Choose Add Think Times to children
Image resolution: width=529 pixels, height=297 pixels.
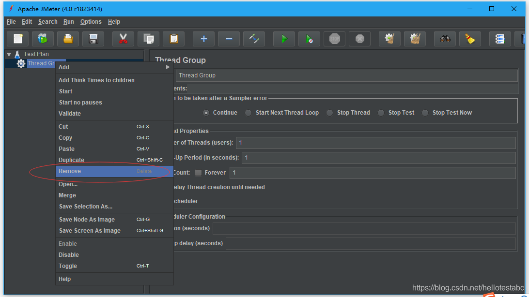[114, 80]
